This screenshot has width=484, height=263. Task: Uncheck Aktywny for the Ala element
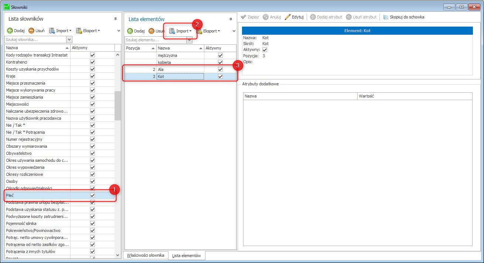tap(221, 69)
